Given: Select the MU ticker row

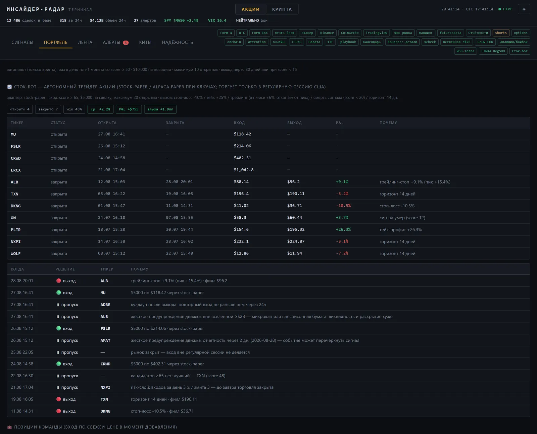Looking at the screenshot, I should [x=268, y=134].
